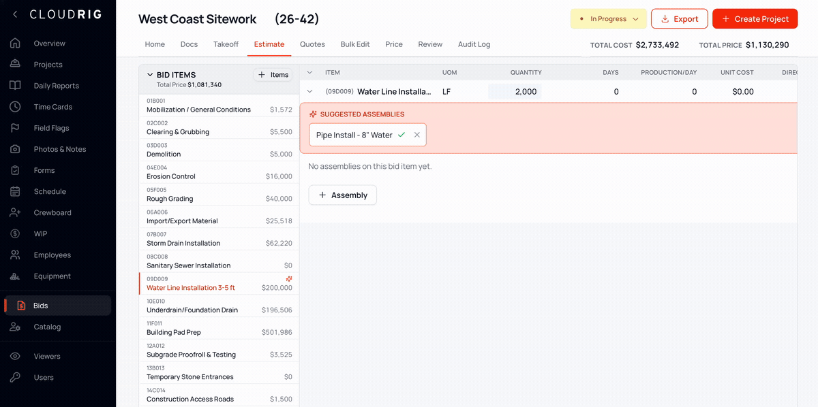Click the Users key icon
Viewport: 818px width, 407px height.
15,377
